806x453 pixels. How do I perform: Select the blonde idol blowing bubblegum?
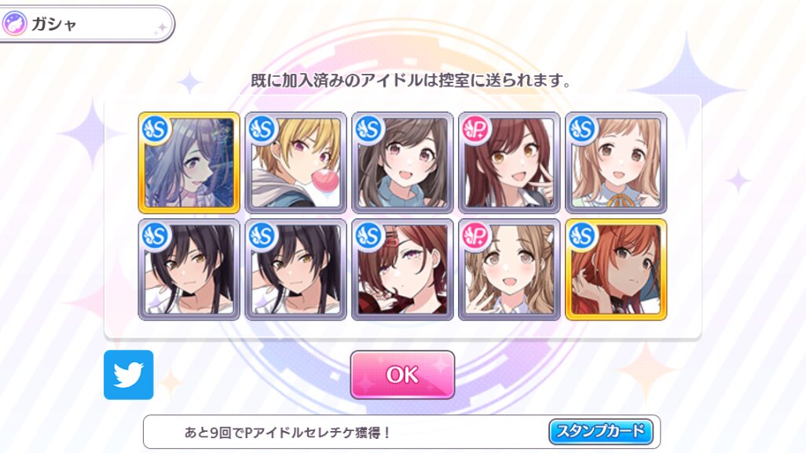[296, 163]
